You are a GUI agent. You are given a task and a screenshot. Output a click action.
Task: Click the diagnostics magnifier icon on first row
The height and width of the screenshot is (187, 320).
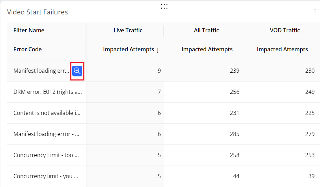pos(77,71)
